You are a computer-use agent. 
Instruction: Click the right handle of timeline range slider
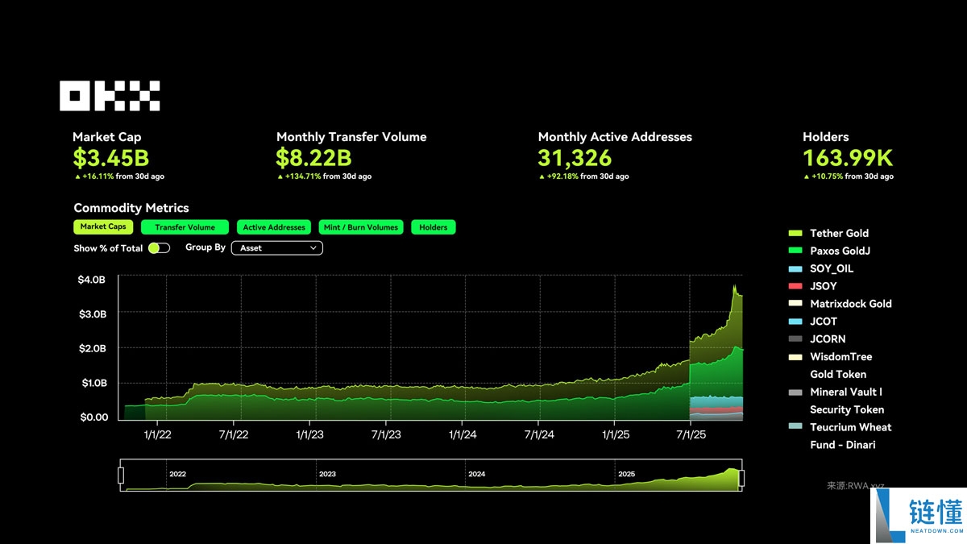click(x=741, y=478)
